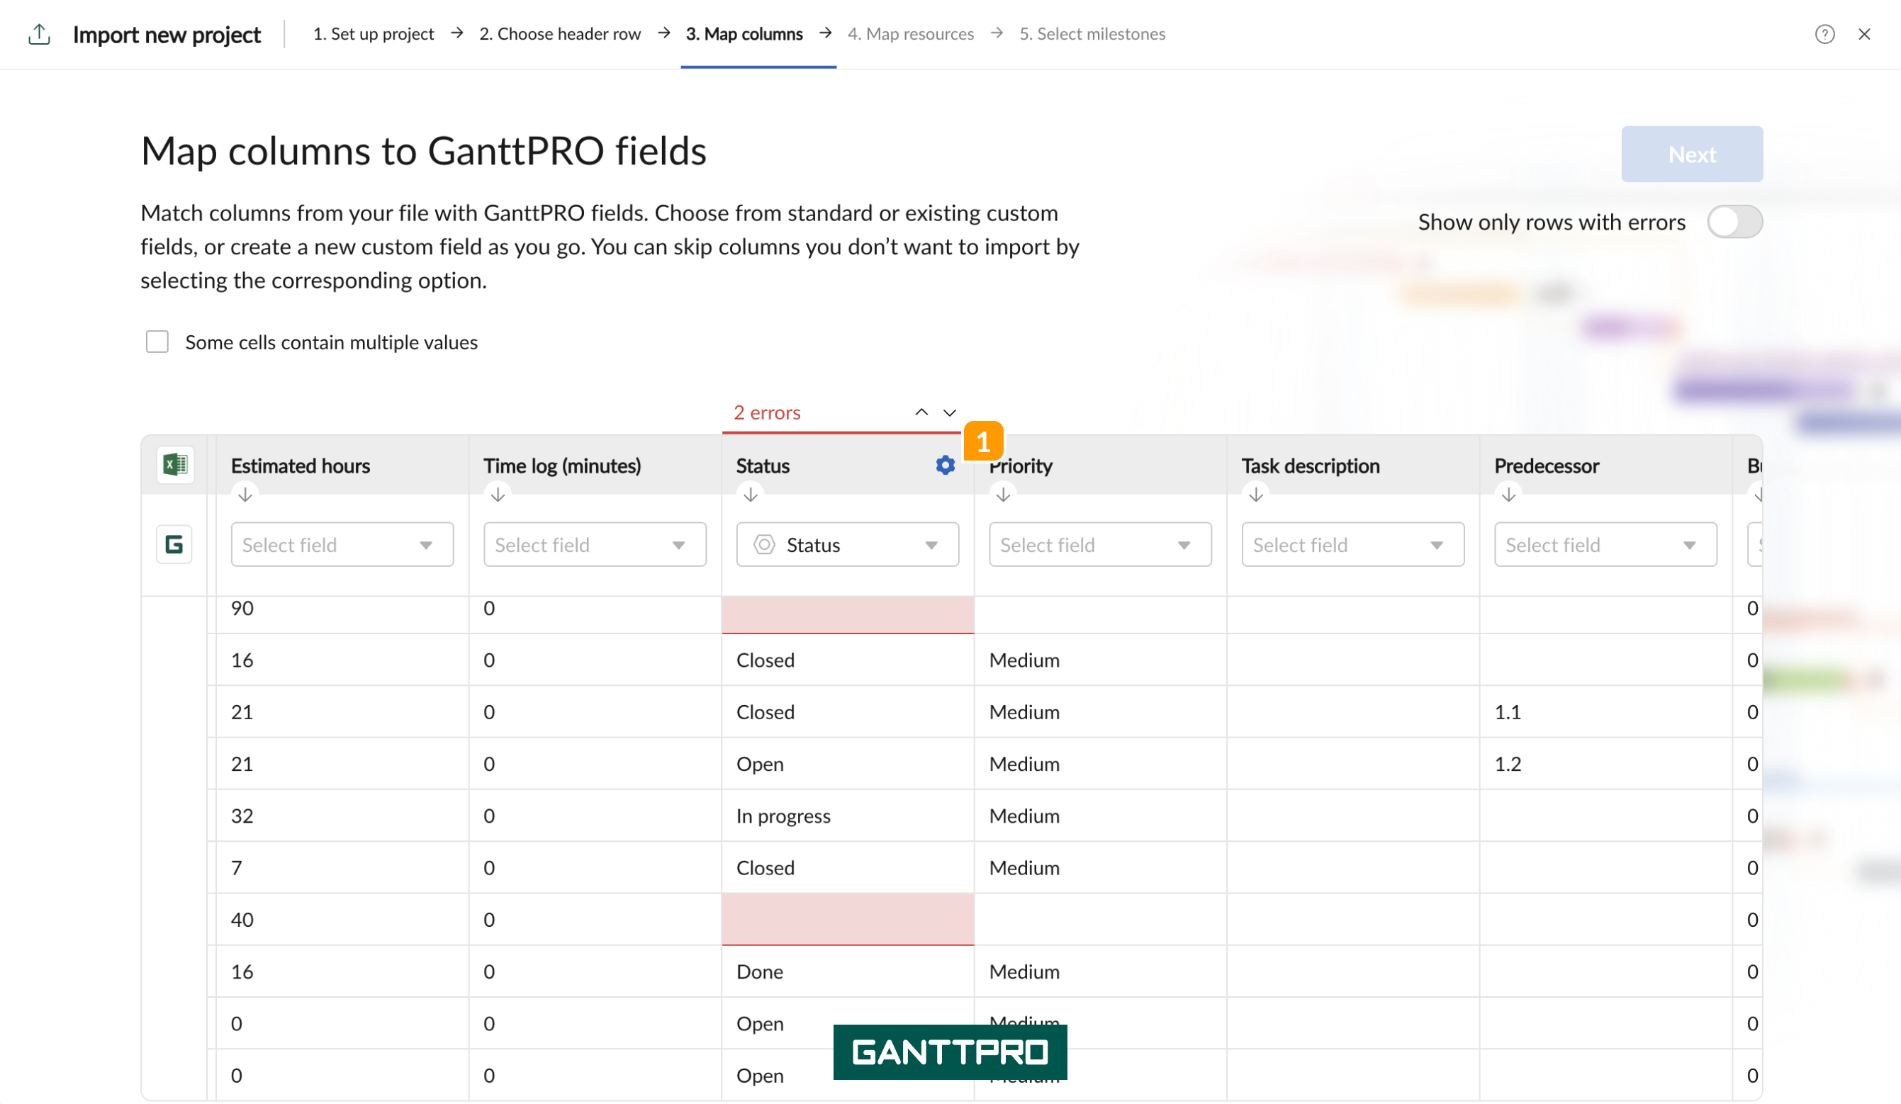Click predecessor cell '1.1'
Image resolution: width=1901 pixels, height=1104 pixels.
click(1606, 711)
